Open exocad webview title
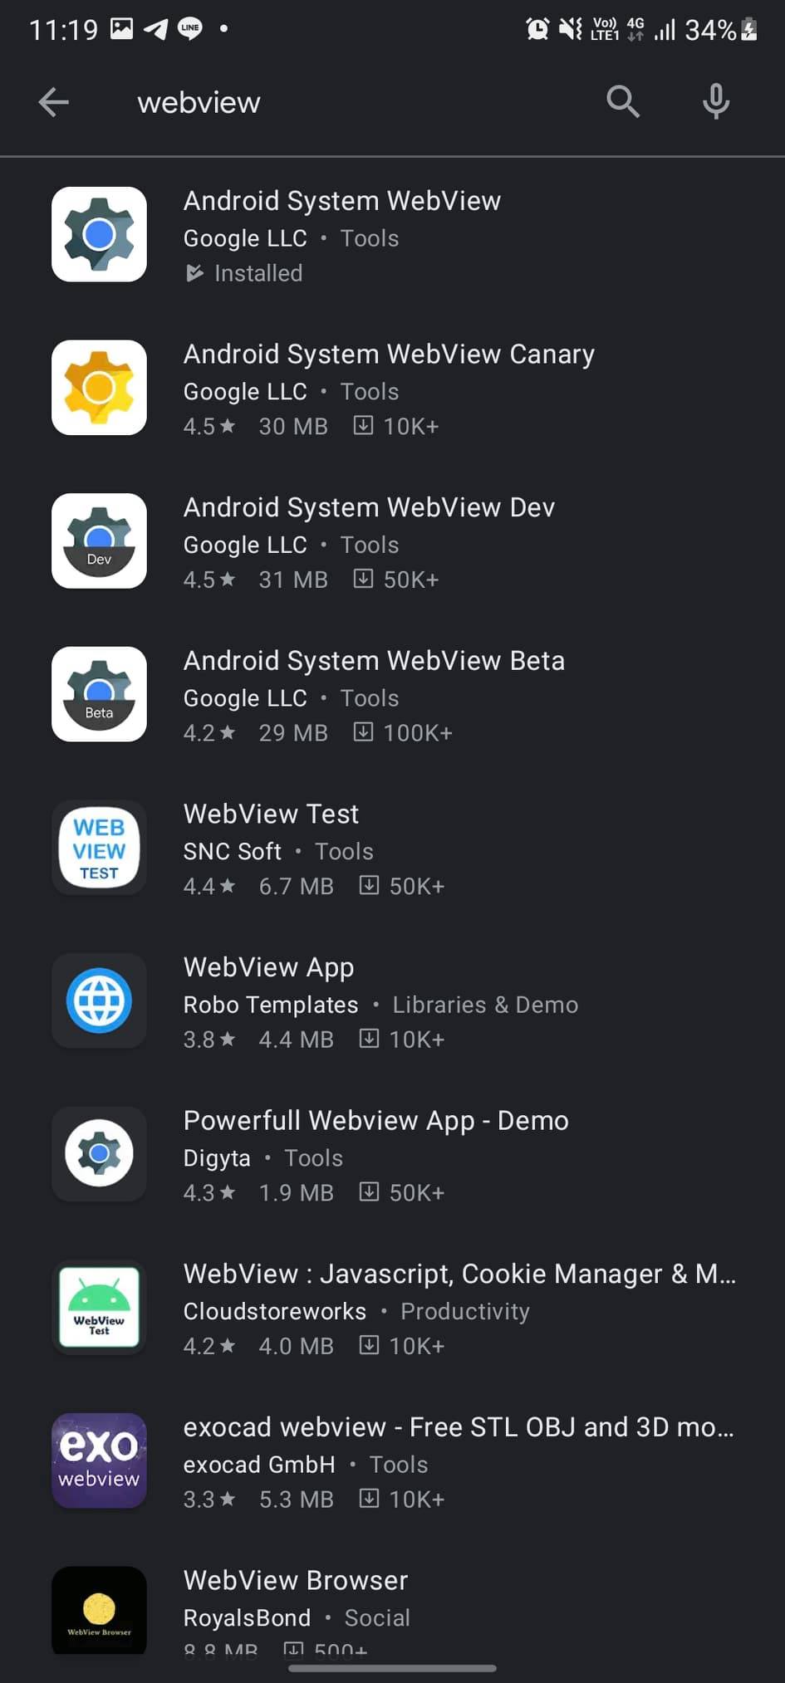 459,1427
